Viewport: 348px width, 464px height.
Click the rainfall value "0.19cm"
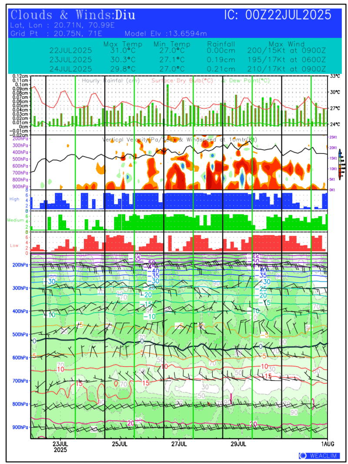tap(221, 60)
